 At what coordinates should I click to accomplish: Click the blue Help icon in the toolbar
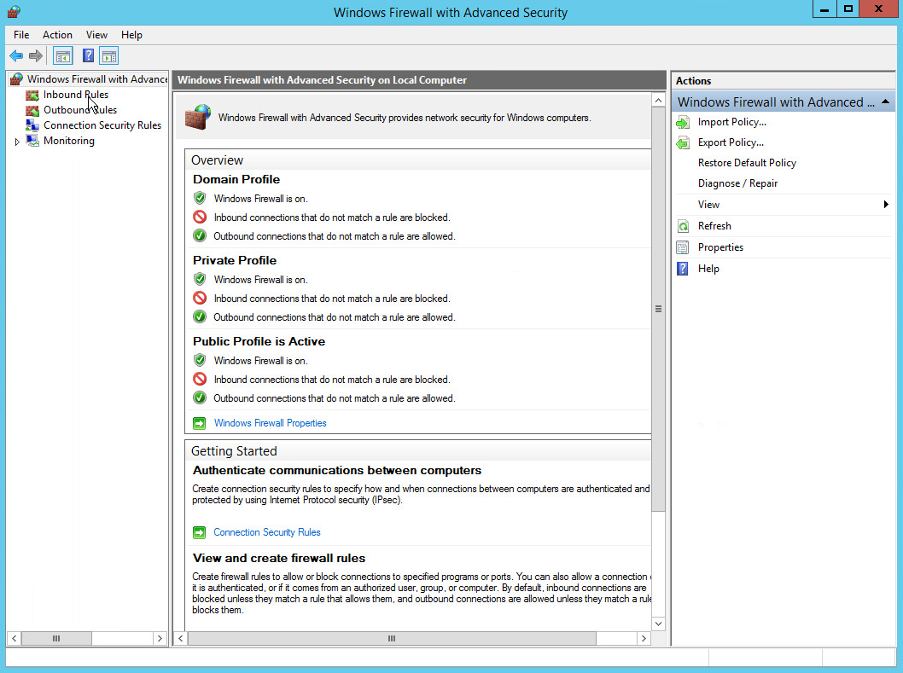[88, 56]
